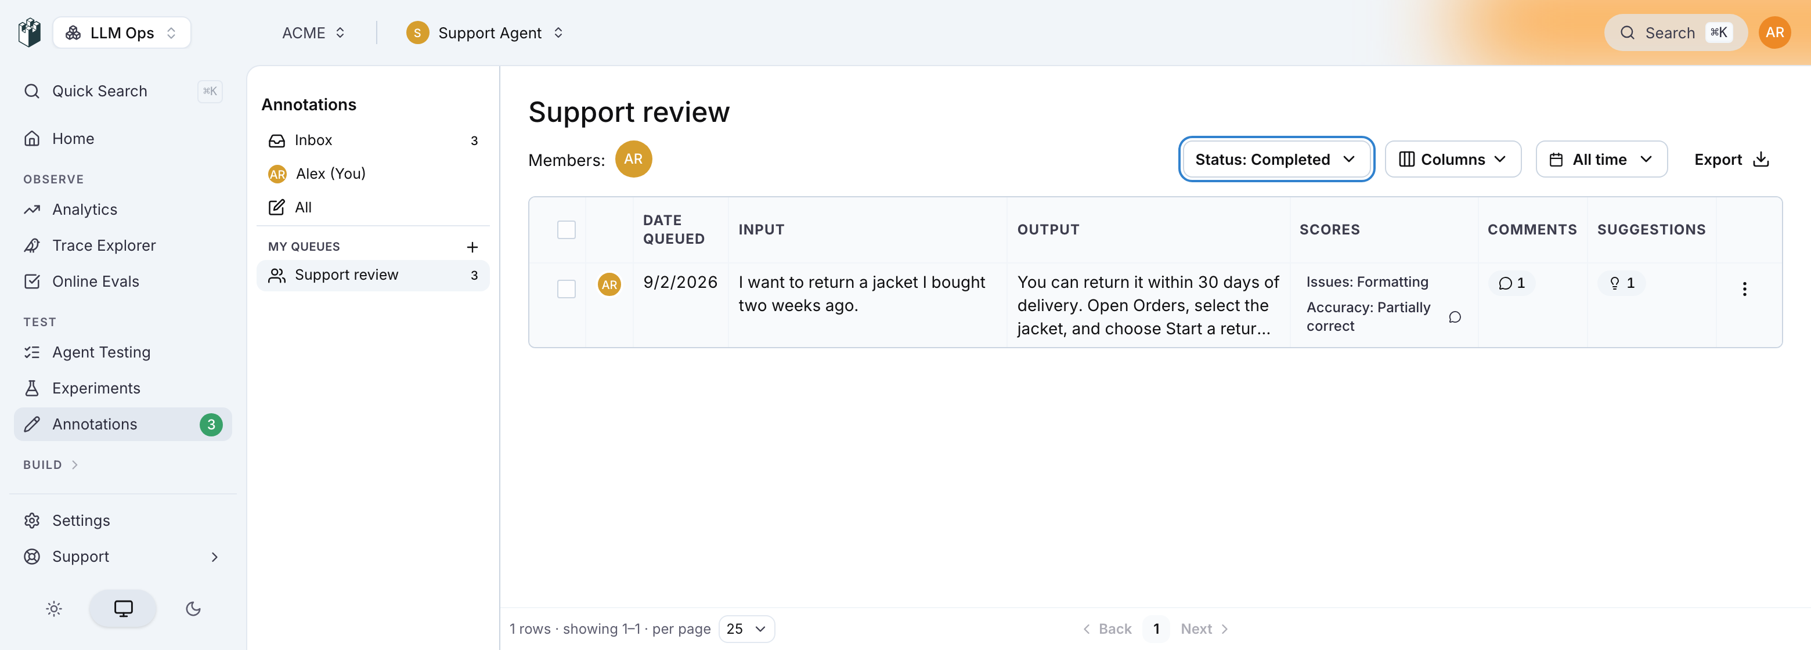The height and width of the screenshot is (650, 1811).
Task: Click the AR avatar in the table row
Action: click(609, 284)
